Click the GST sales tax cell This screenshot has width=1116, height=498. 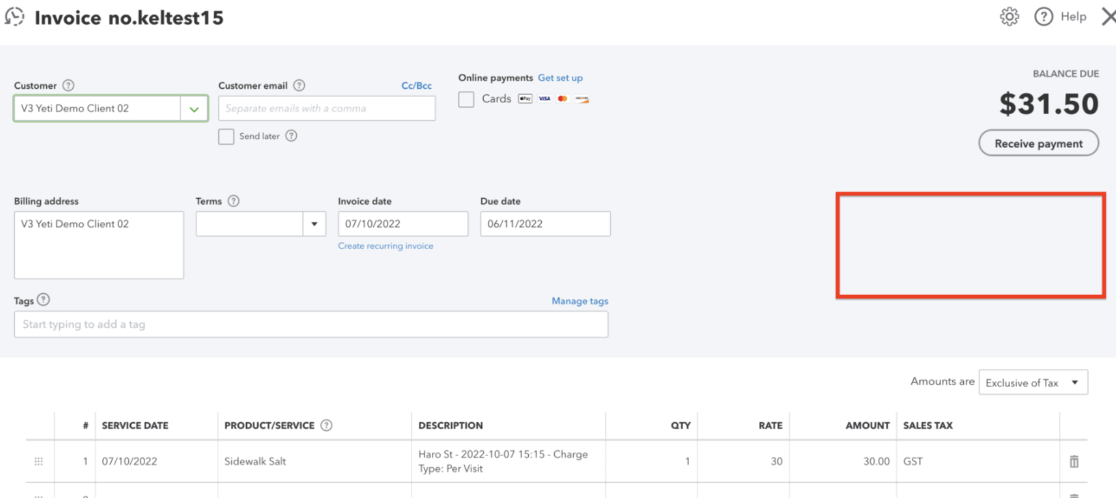(978, 461)
